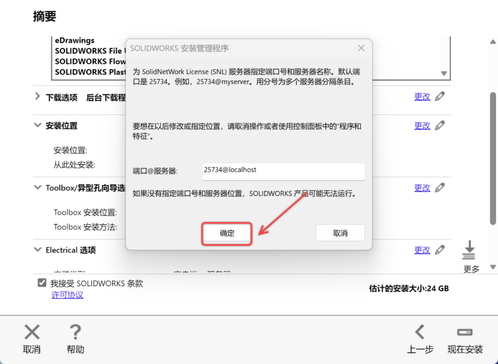Start installation with 现在安装 icon

click(x=465, y=332)
